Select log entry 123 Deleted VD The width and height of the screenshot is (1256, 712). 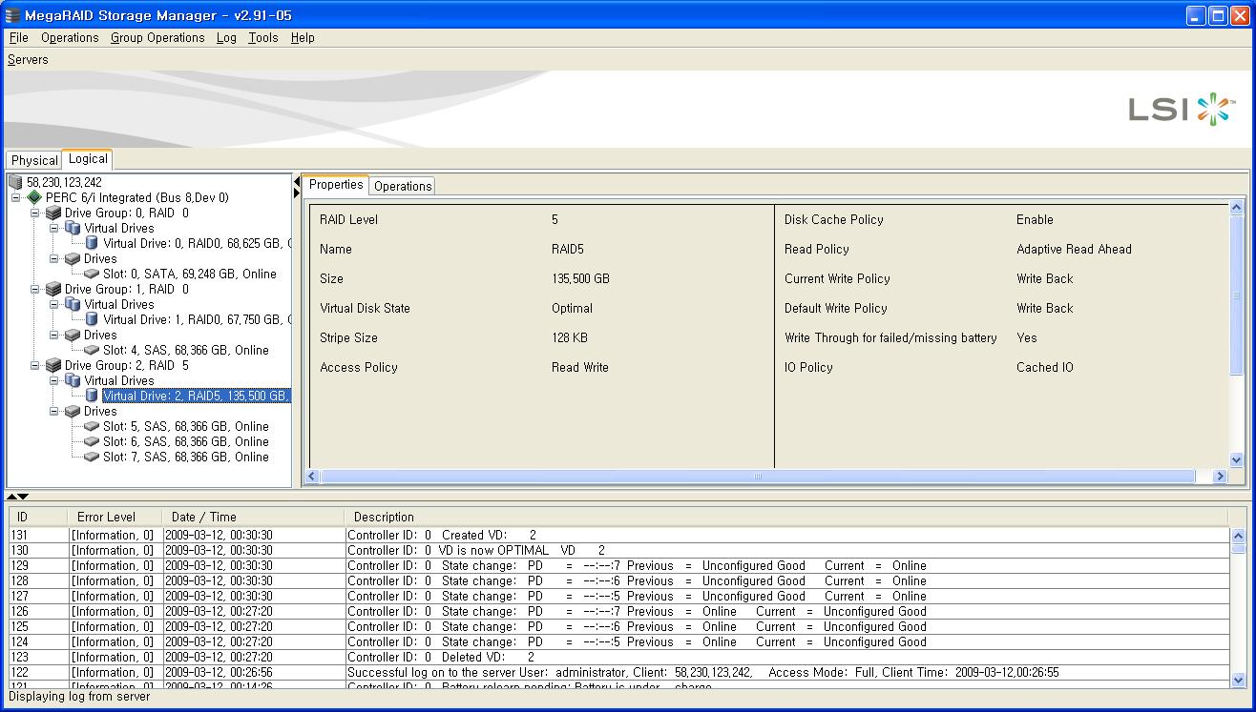(619, 657)
